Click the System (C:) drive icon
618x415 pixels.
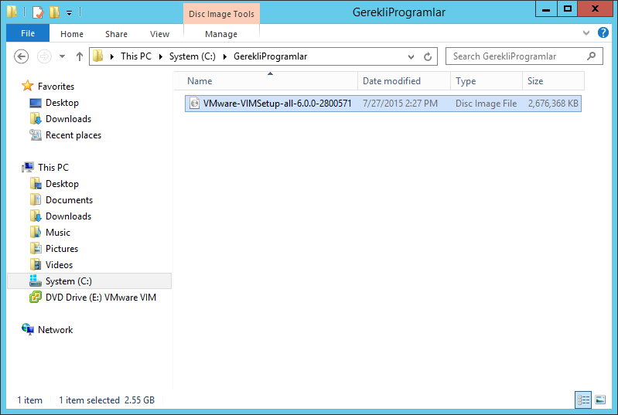tap(36, 281)
